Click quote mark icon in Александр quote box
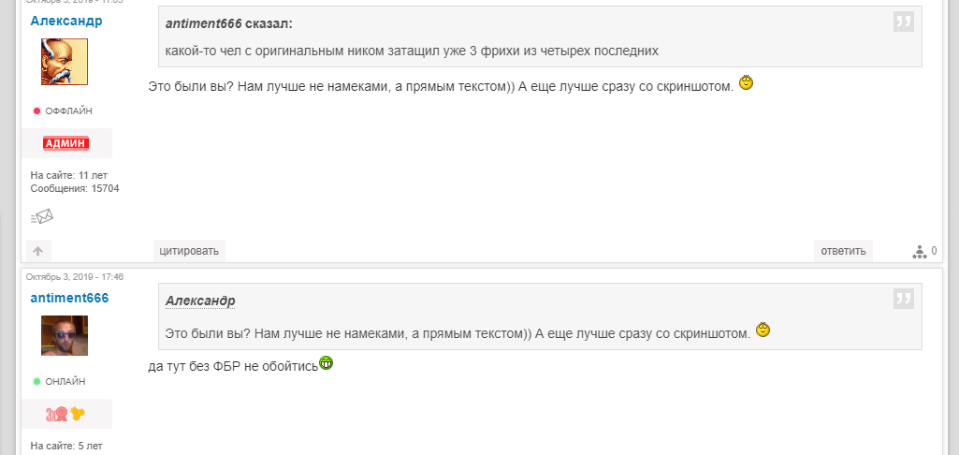This screenshot has width=959, height=455. [x=904, y=299]
